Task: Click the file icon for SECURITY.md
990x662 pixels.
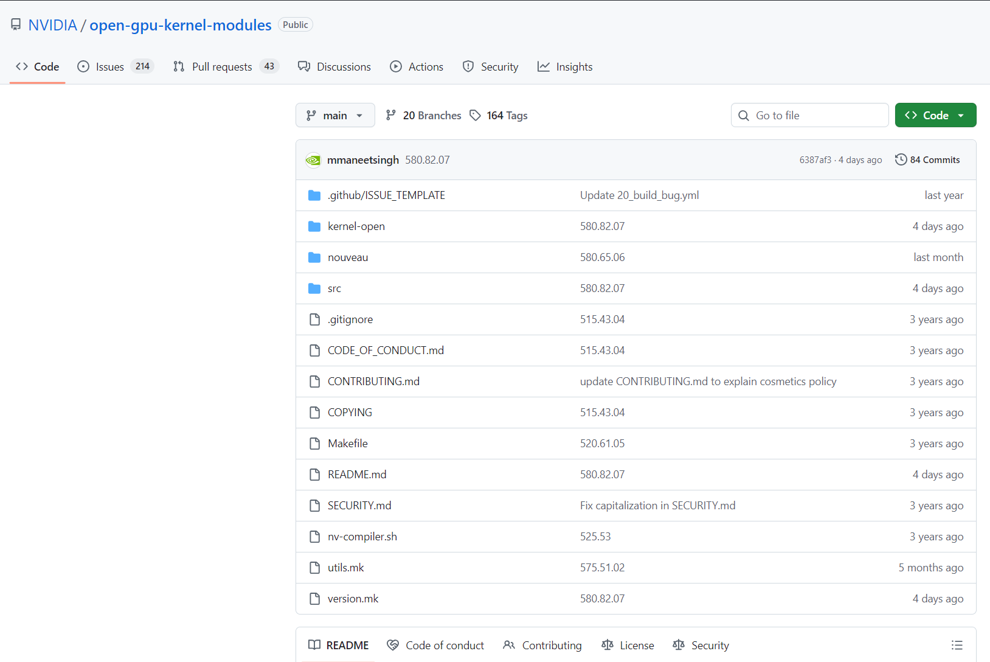Action: (314, 506)
